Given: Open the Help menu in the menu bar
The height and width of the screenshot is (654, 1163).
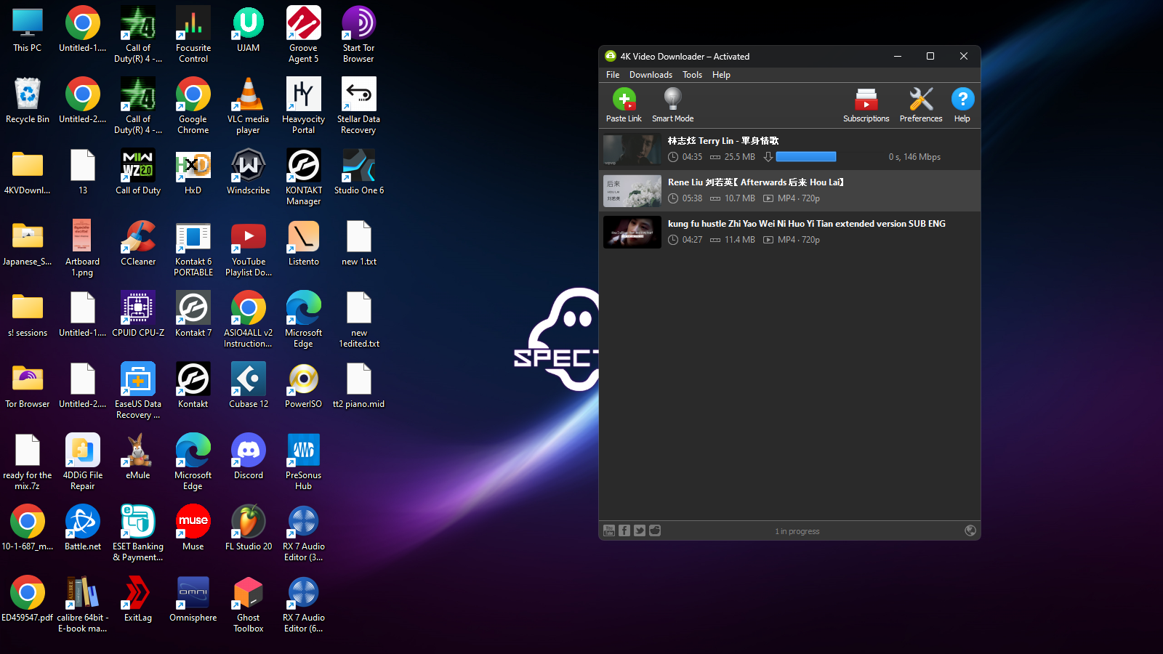Looking at the screenshot, I should (721, 75).
